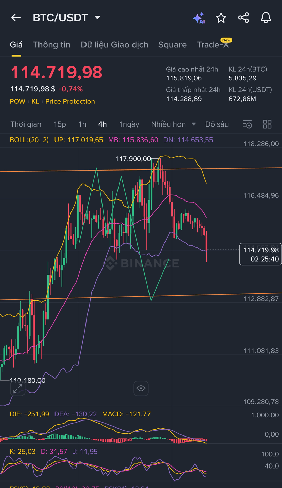Tap the DIF: -251,99 MACD label

point(29,414)
